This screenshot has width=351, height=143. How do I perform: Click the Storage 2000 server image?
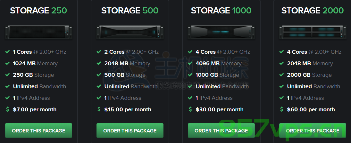(x=313, y=32)
